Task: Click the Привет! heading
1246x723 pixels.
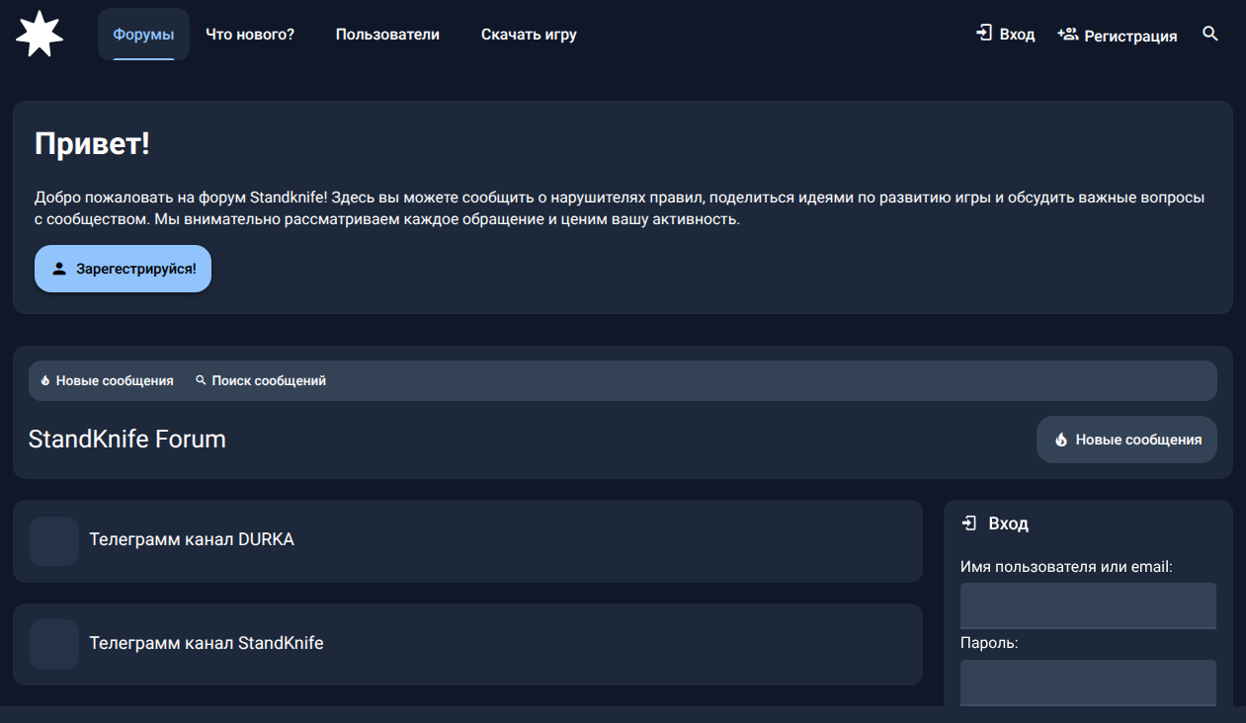Action: point(92,144)
